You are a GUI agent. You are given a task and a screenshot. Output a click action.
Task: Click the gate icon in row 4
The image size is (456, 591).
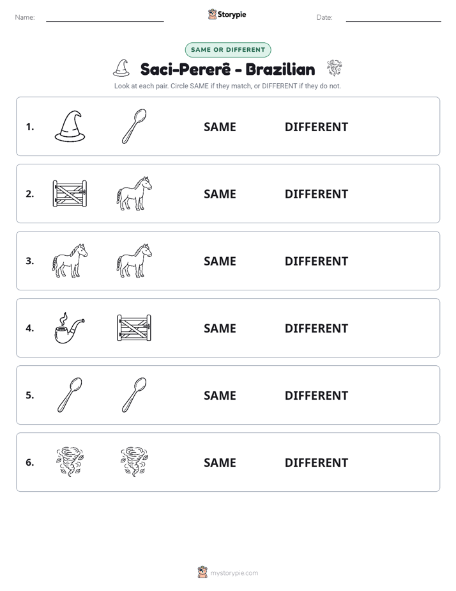[x=134, y=327]
